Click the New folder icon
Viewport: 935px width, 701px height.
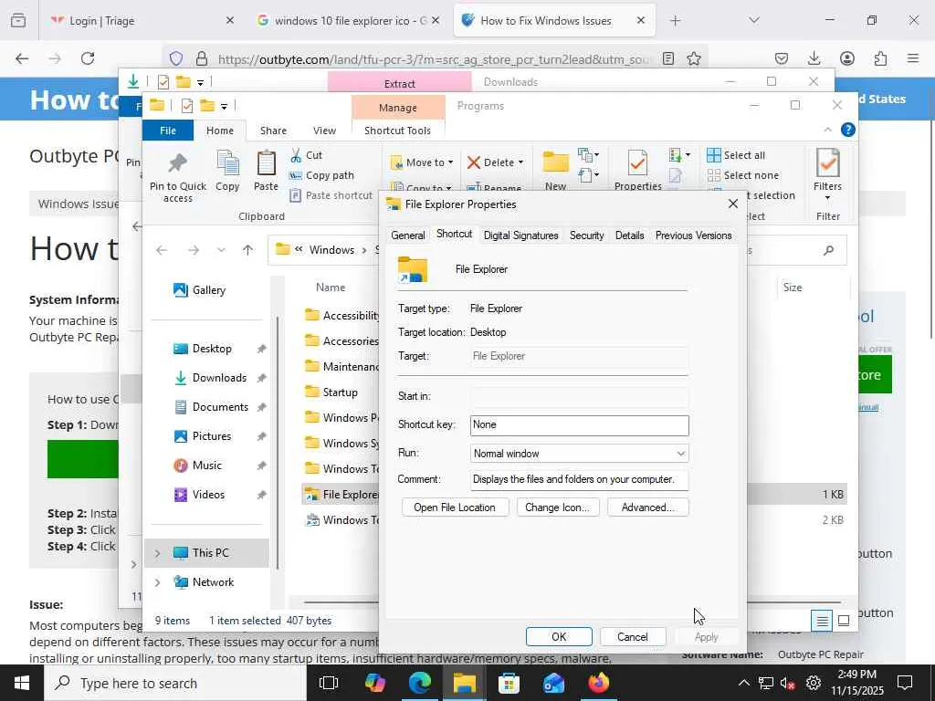point(555,162)
